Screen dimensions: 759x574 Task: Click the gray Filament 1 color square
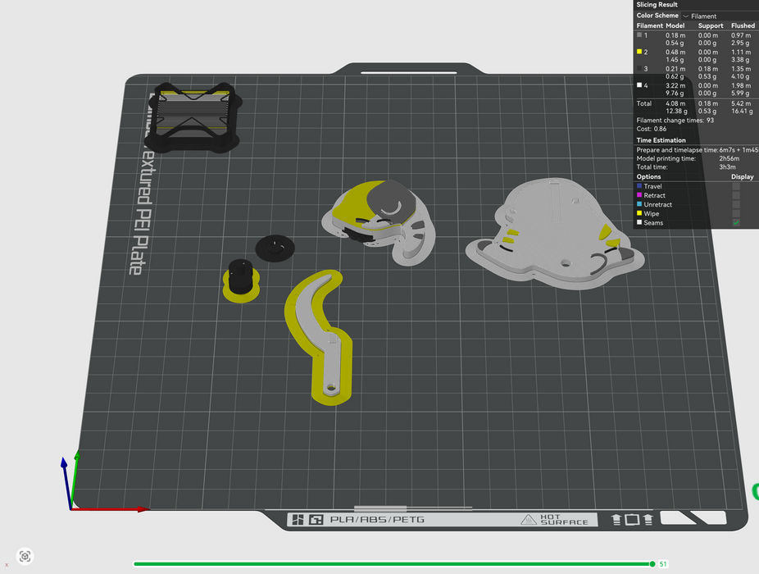pyautogui.click(x=639, y=35)
